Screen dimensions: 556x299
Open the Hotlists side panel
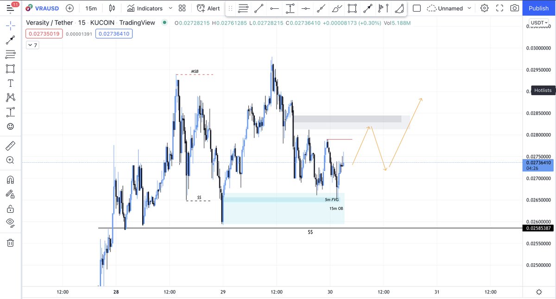[543, 90]
